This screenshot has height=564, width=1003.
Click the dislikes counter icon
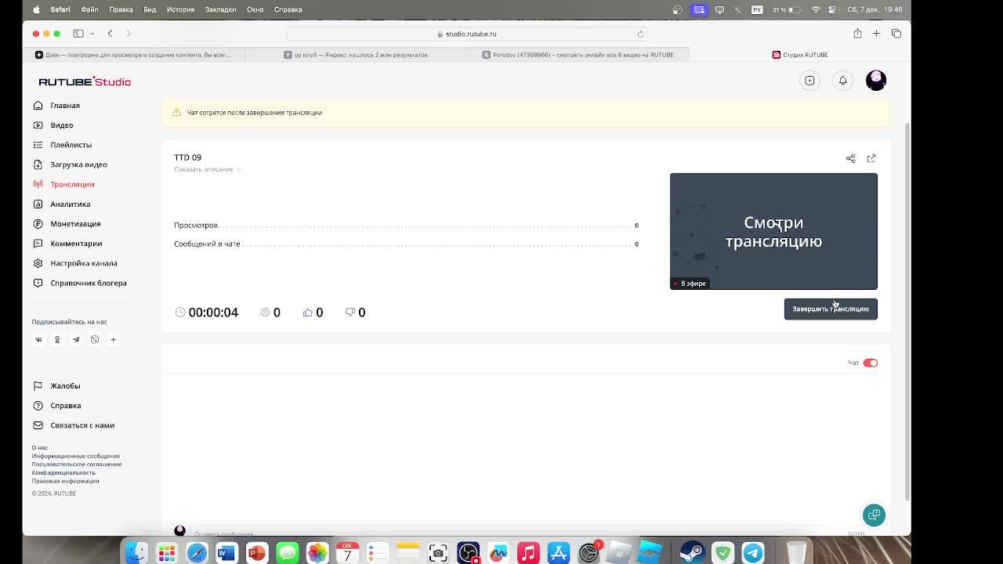coord(350,312)
